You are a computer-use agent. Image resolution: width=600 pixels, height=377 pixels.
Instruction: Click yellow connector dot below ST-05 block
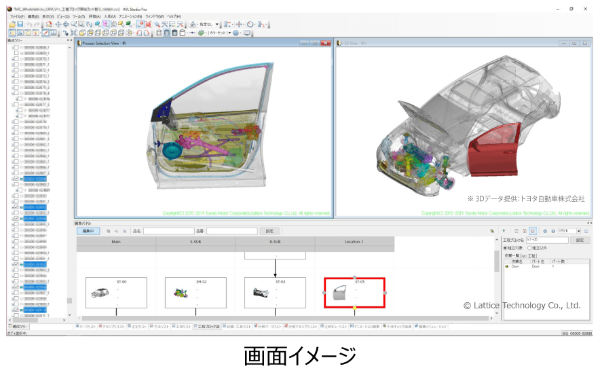355,308
